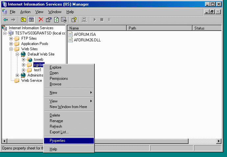Click the MMC icon beside File menu
This screenshot has height=157, width=227.
pyautogui.click(x=5, y=12)
